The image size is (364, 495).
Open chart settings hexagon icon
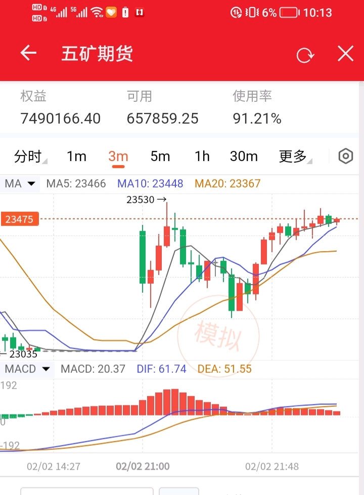pyautogui.click(x=345, y=156)
